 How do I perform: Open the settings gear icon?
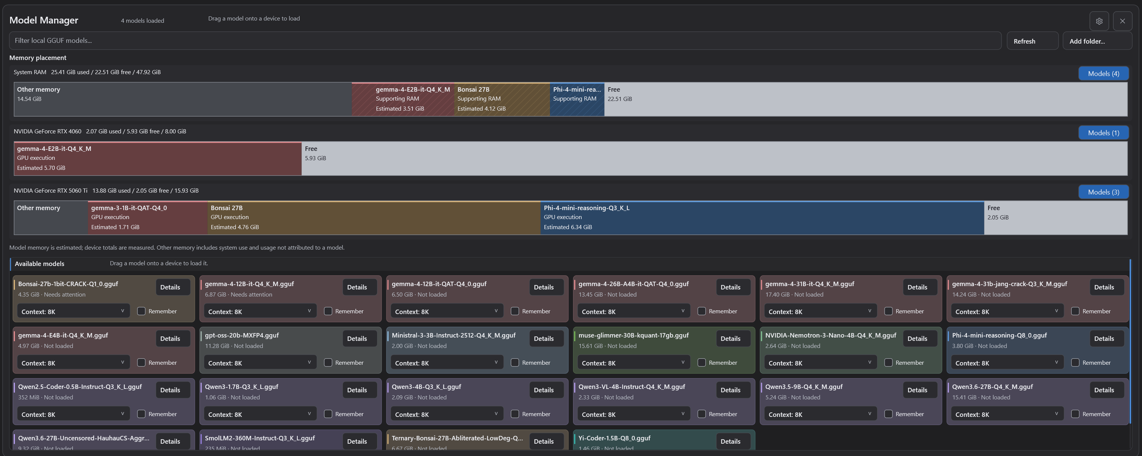1099,21
